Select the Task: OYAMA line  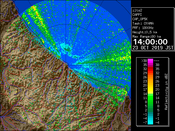143,23
